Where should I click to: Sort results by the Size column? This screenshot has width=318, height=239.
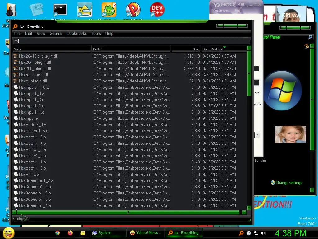[186, 49]
